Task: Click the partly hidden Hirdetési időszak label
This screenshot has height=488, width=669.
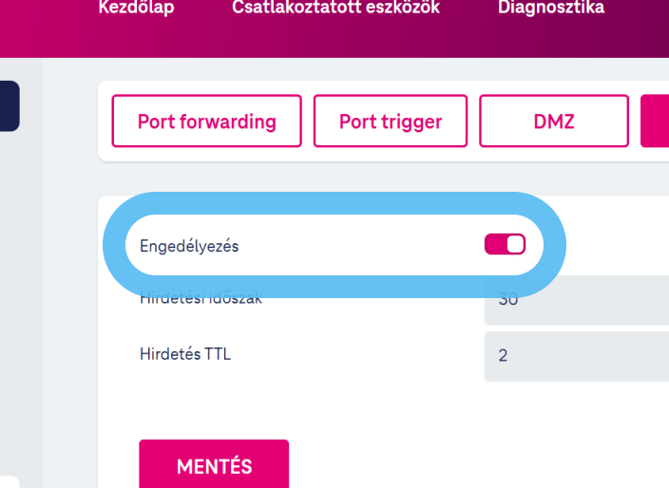Action: pos(201,299)
